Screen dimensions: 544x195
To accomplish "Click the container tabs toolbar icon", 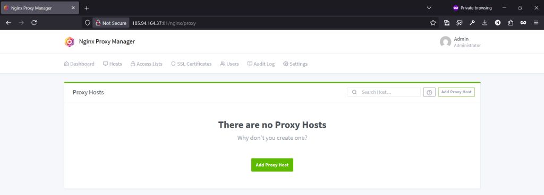I will tap(446, 23).
